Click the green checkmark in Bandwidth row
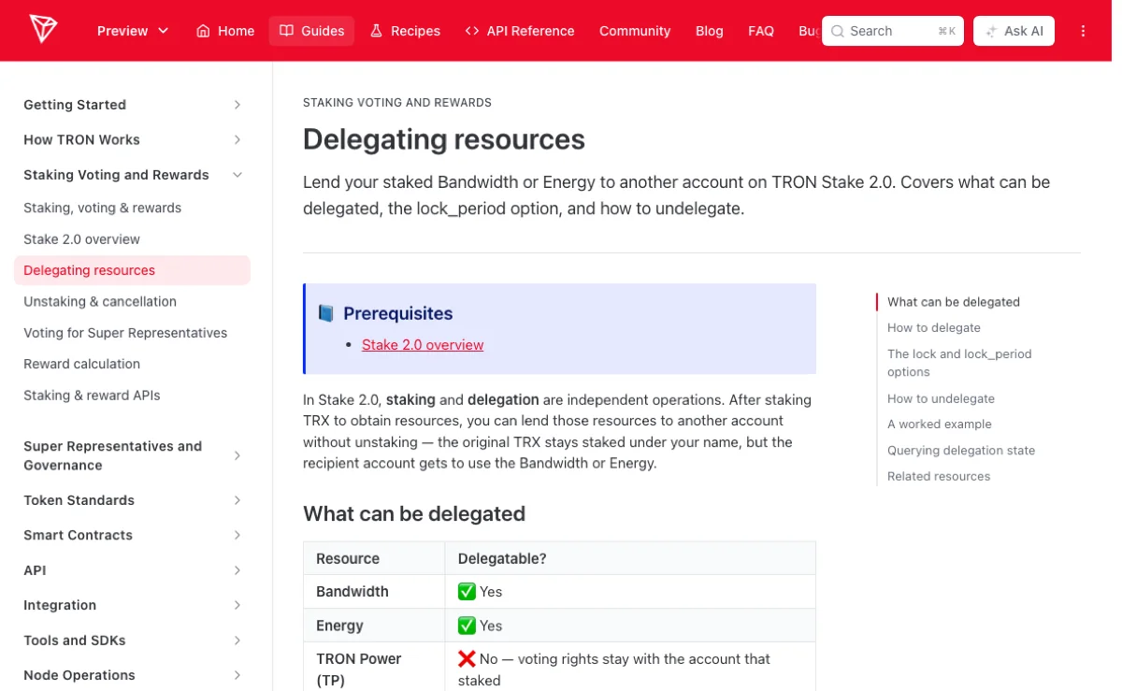Viewport: 1122px width, 691px height. point(467,592)
